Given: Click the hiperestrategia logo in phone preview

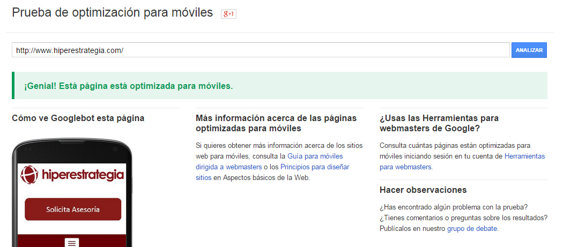Looking at the screenshot, I should (72, 175).
